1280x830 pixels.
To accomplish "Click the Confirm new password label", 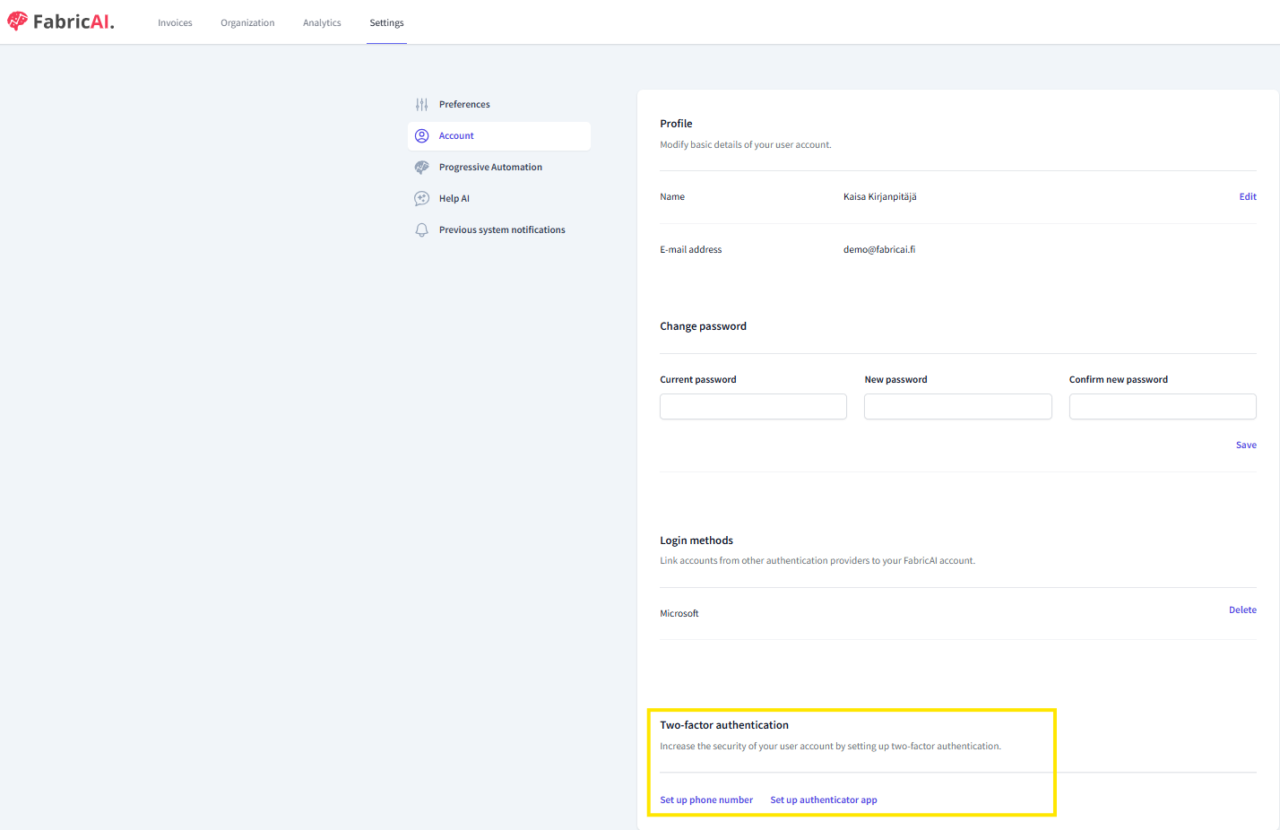I will click(x=1119, y=380).
